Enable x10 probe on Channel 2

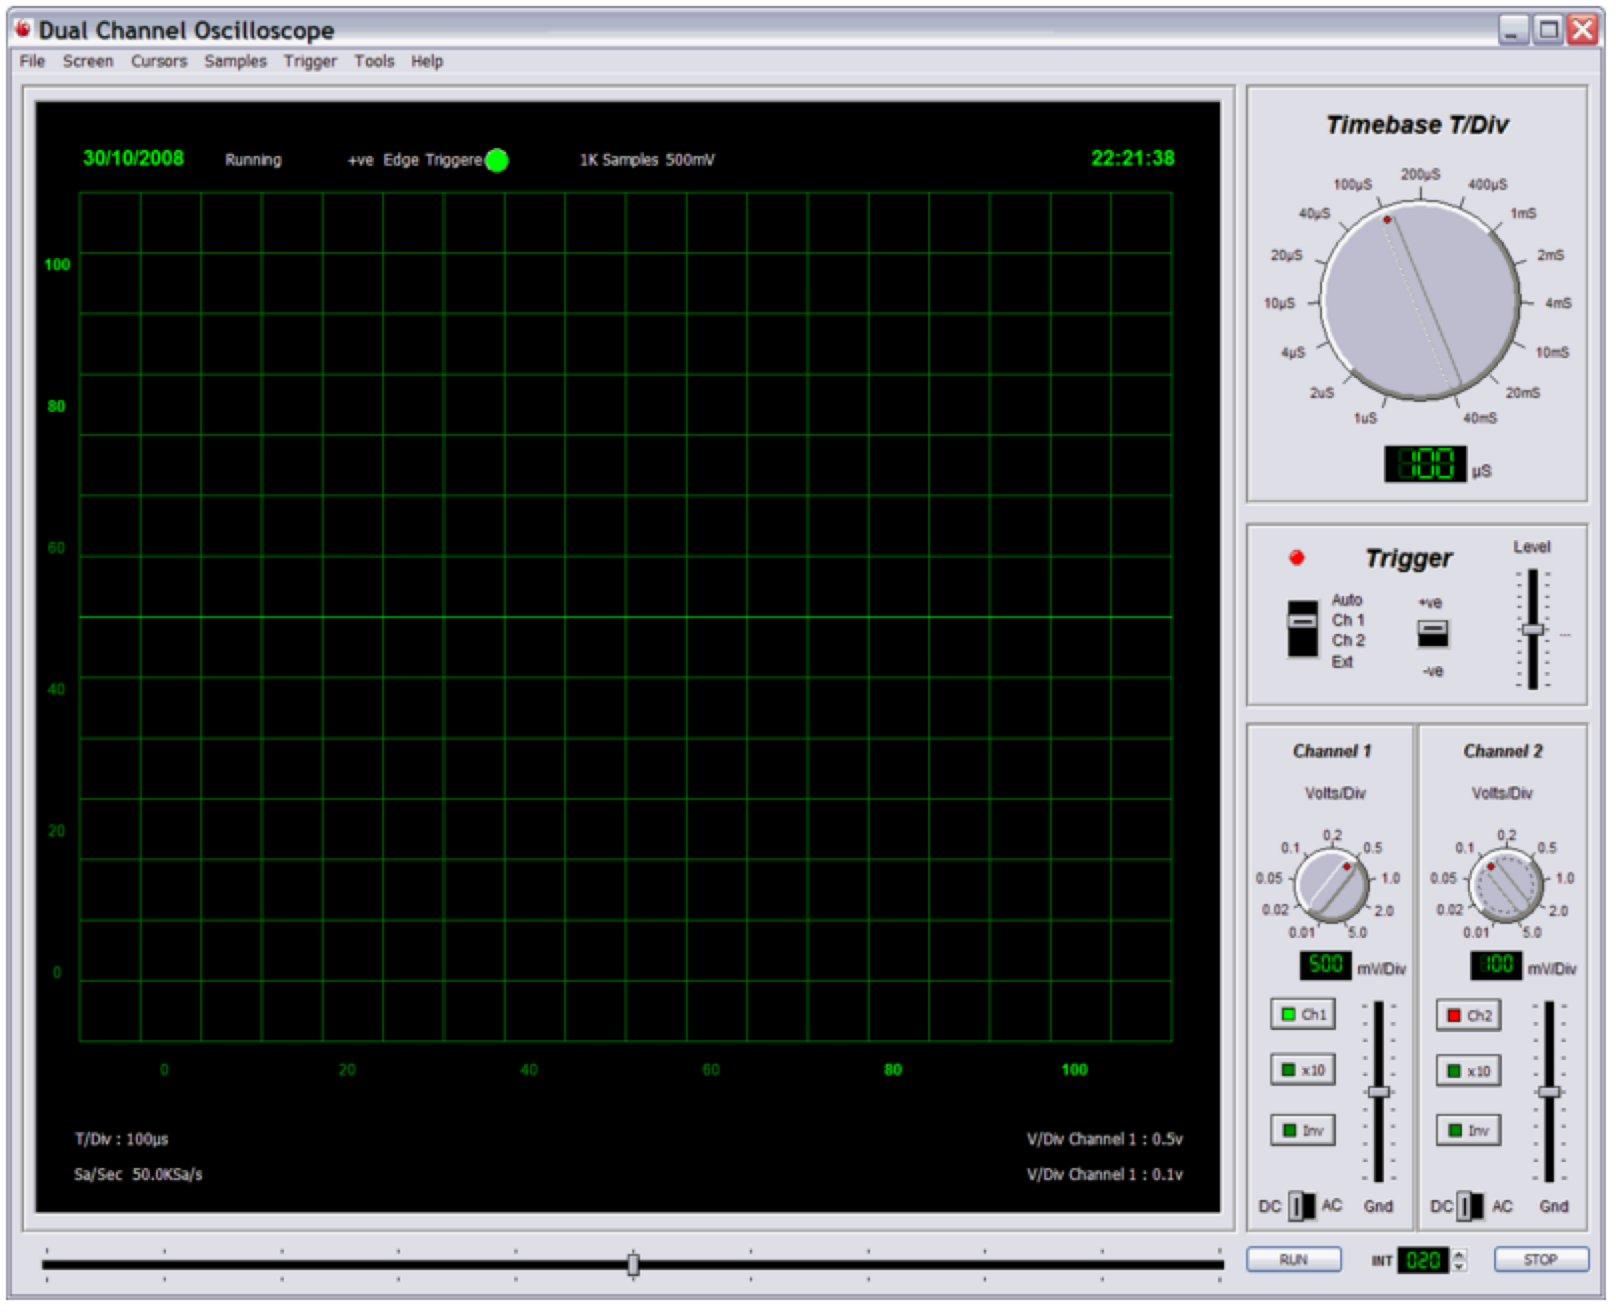coord(1468,1070)
